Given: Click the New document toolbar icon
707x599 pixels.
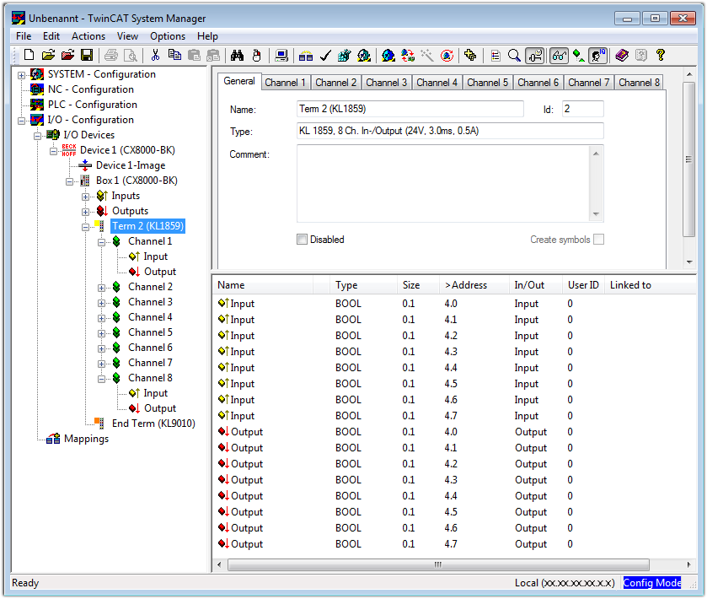Looking at the screenshot, I should pyautogui.click(x=29, y=55).
